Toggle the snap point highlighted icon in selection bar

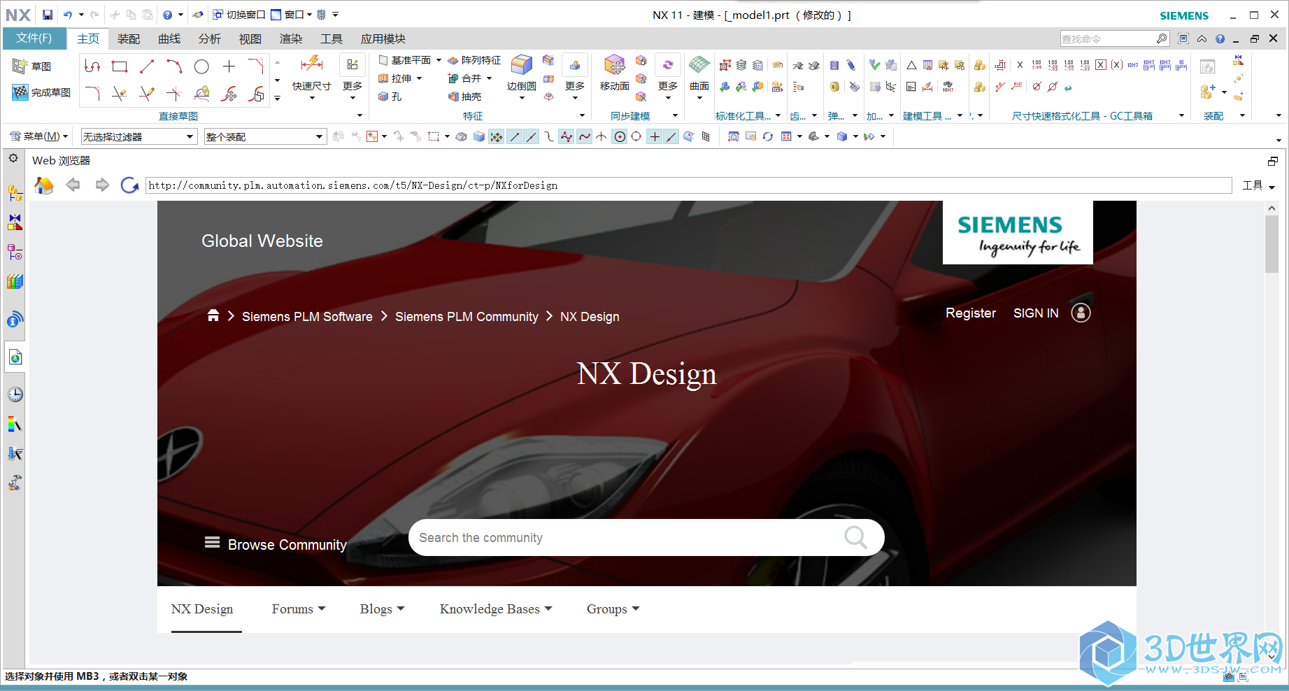click(496, 136)
